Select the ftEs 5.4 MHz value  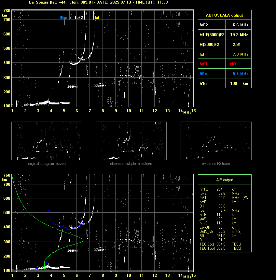(241, 74)
